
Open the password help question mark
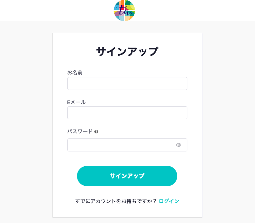(96, 132)
